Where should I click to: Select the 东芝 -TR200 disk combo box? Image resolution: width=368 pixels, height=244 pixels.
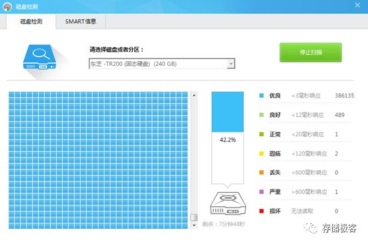[x=161, y=64]
